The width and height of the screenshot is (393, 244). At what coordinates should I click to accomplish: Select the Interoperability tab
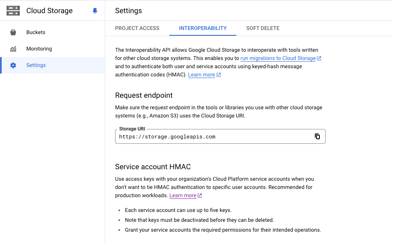203,28
